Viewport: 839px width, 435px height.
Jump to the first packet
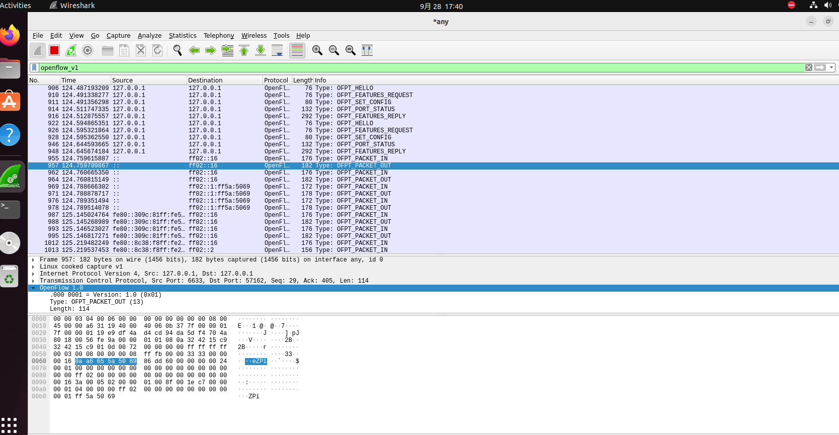point(244,50)
